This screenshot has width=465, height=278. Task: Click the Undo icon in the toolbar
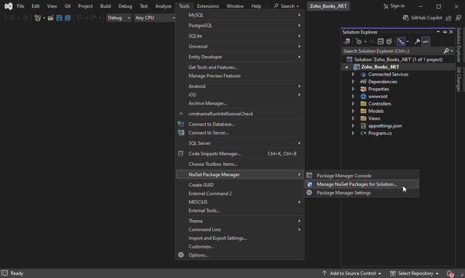(x=80, y=18)
